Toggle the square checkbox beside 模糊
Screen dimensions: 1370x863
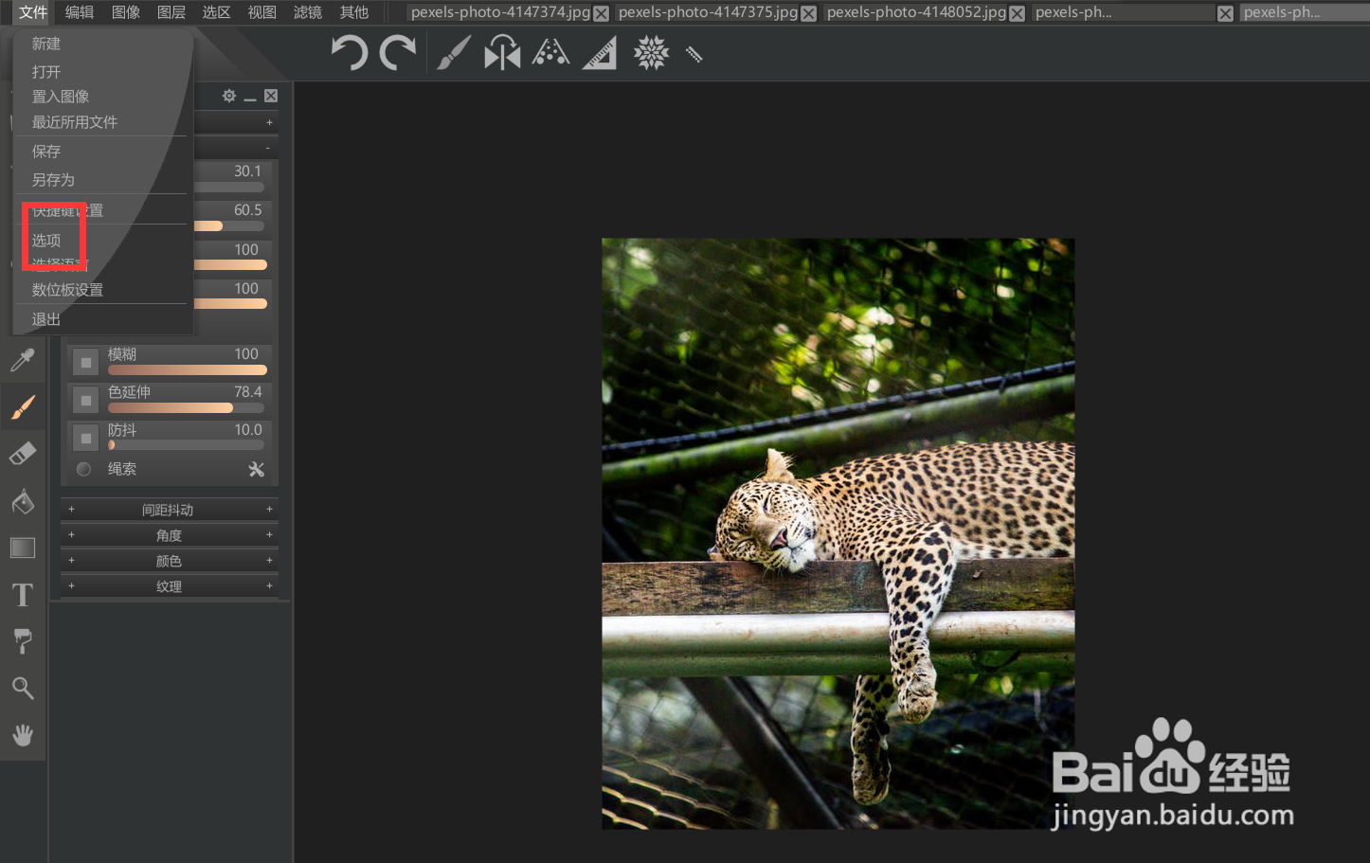[85, 362]
